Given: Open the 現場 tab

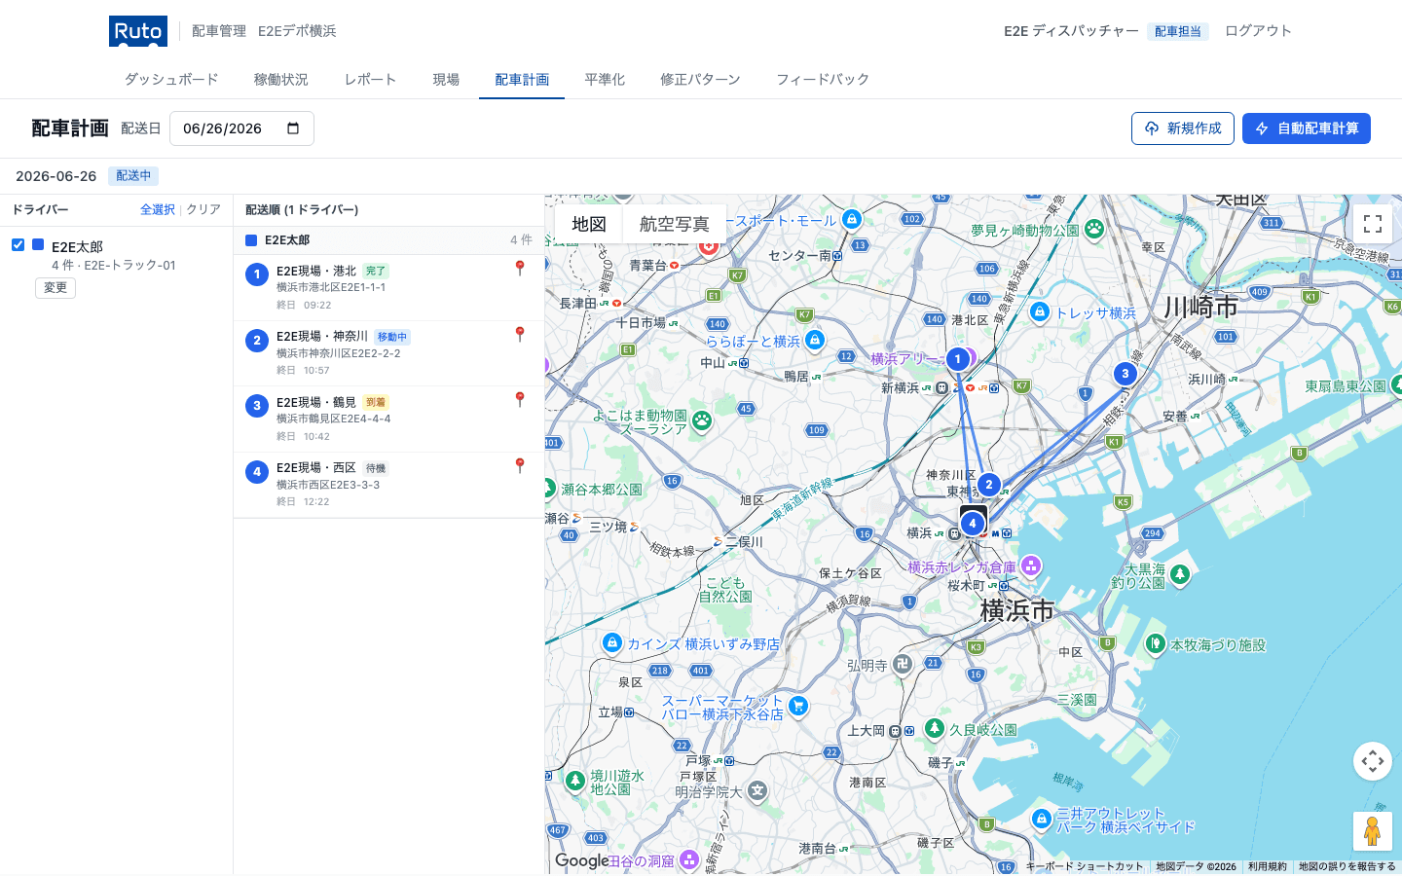Looking at the screenshot, I should point(446,80).
